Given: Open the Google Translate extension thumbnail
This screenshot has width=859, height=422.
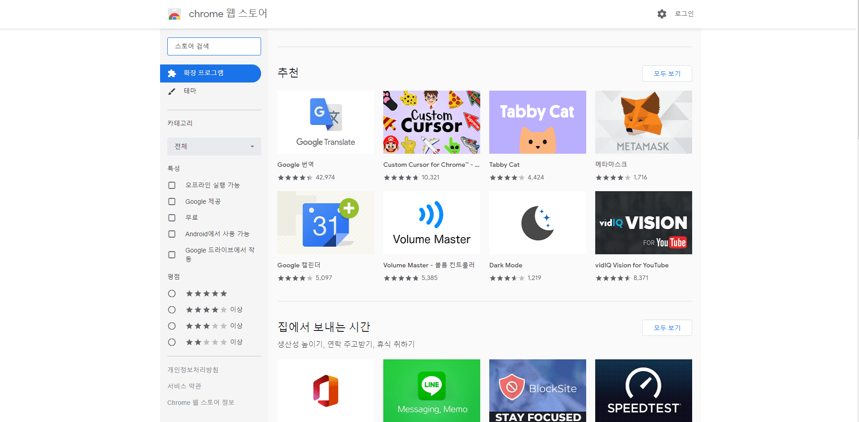Looking at the screenshot, I should tap(326, 122).
